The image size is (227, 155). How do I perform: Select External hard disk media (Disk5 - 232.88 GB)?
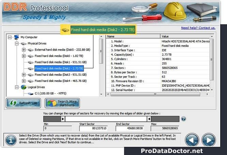[62, 50]
